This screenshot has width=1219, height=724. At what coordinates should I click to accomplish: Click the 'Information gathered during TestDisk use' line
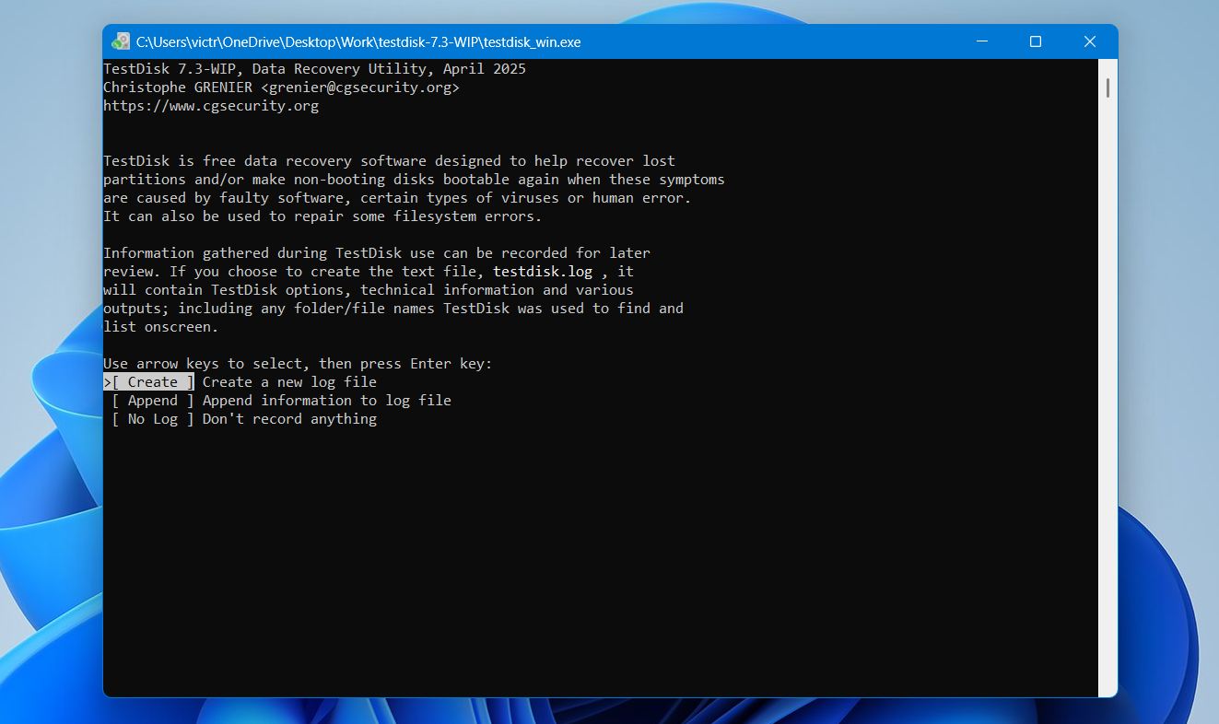(x=377, y=253)
